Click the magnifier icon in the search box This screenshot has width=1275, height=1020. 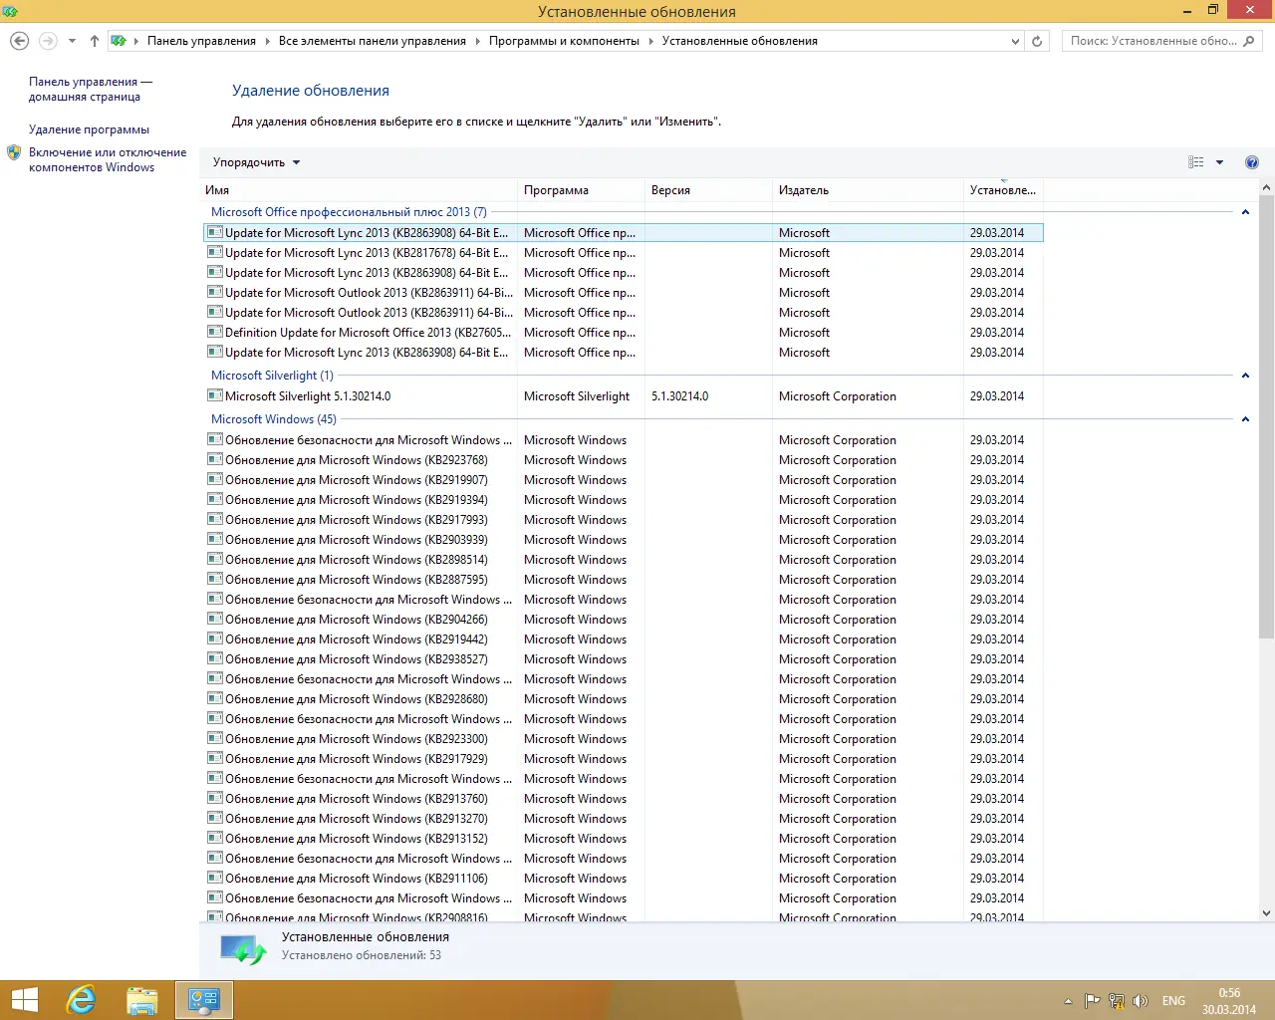pos(1249,41)
